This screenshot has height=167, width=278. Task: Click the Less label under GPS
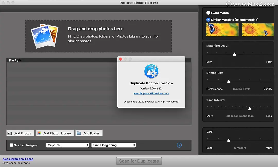209,148
